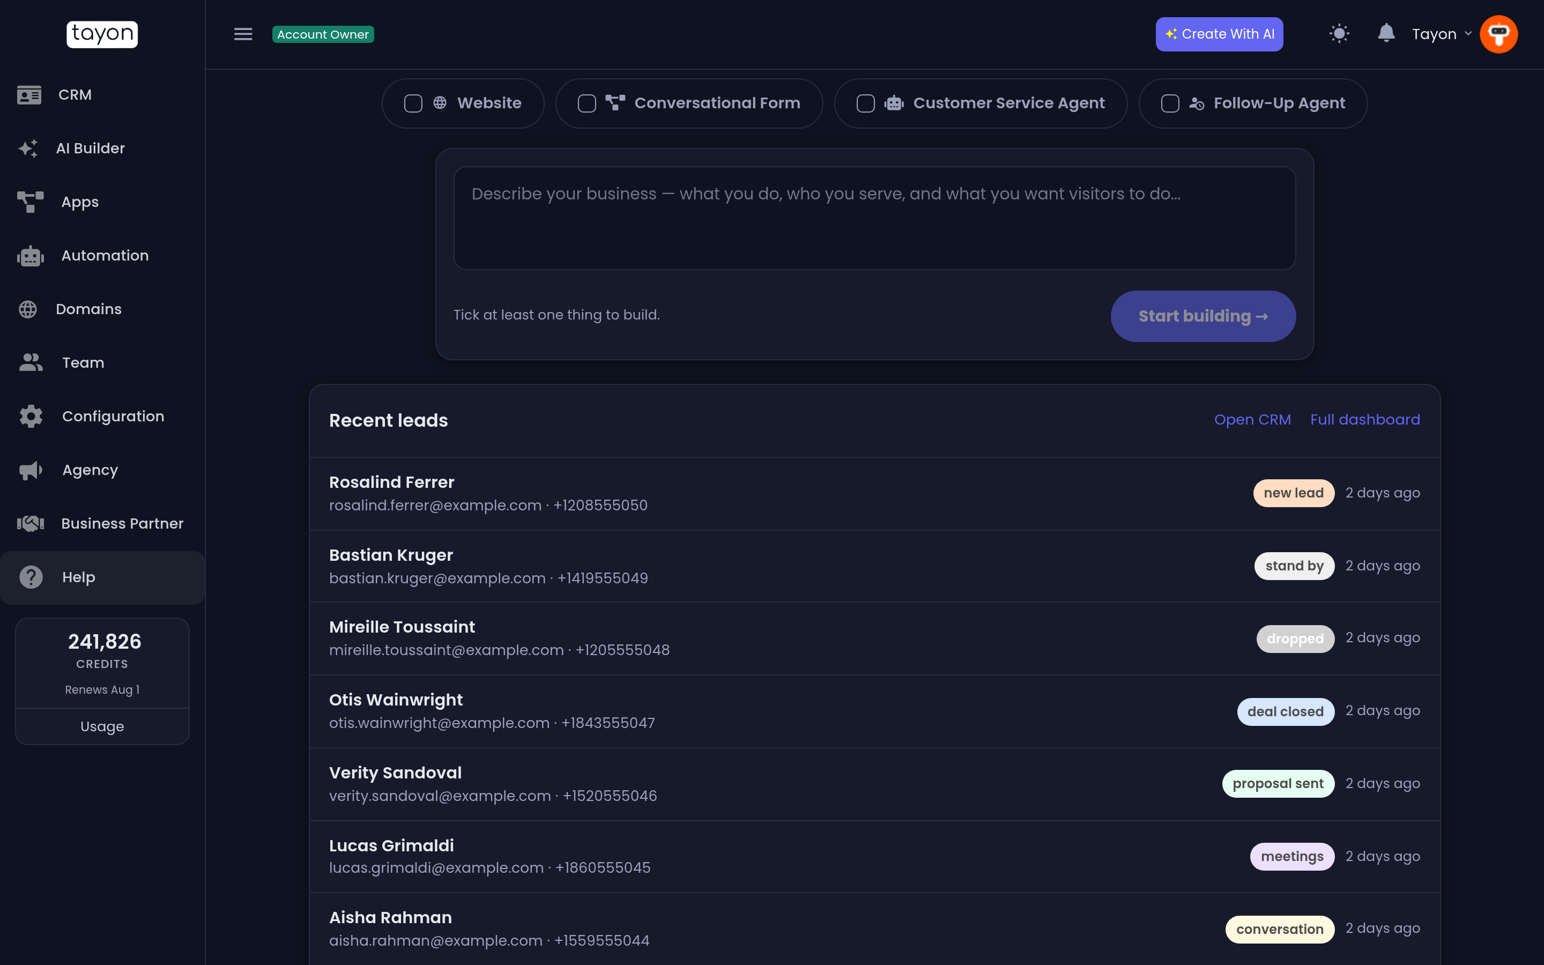Open the Open CRM link
This screenshot has height=965, width=1544.
(x=1252, y=420)
